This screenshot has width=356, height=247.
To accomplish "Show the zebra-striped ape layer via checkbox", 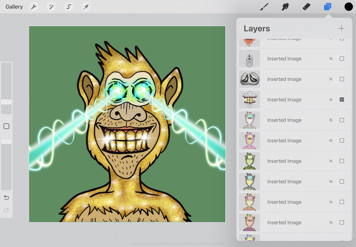I will coord(342,181).
